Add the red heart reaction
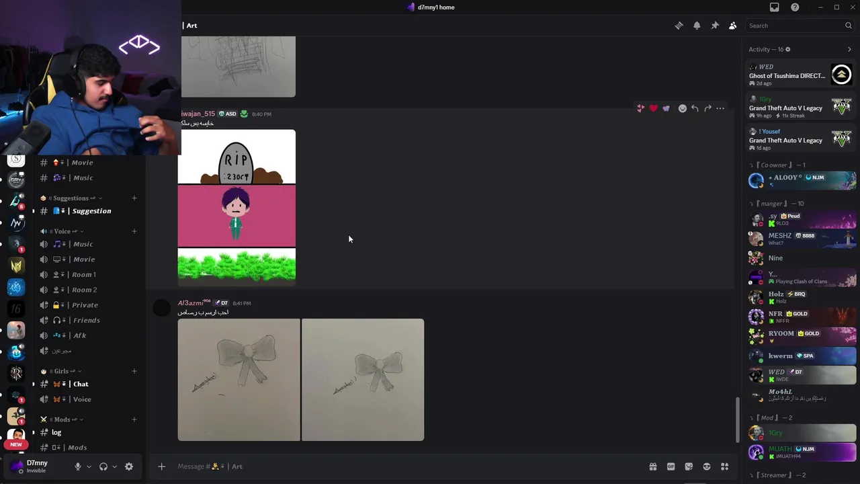The height and width of the screenshot is (484, 860). (x=654, y=108)
